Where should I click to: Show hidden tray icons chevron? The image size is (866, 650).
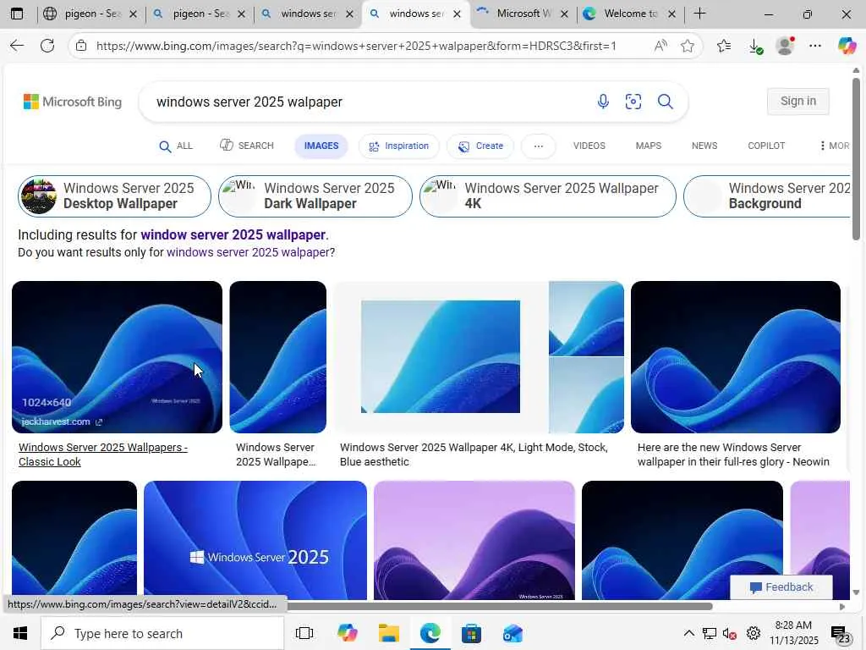pyautogui.click(x=688, y=633)
